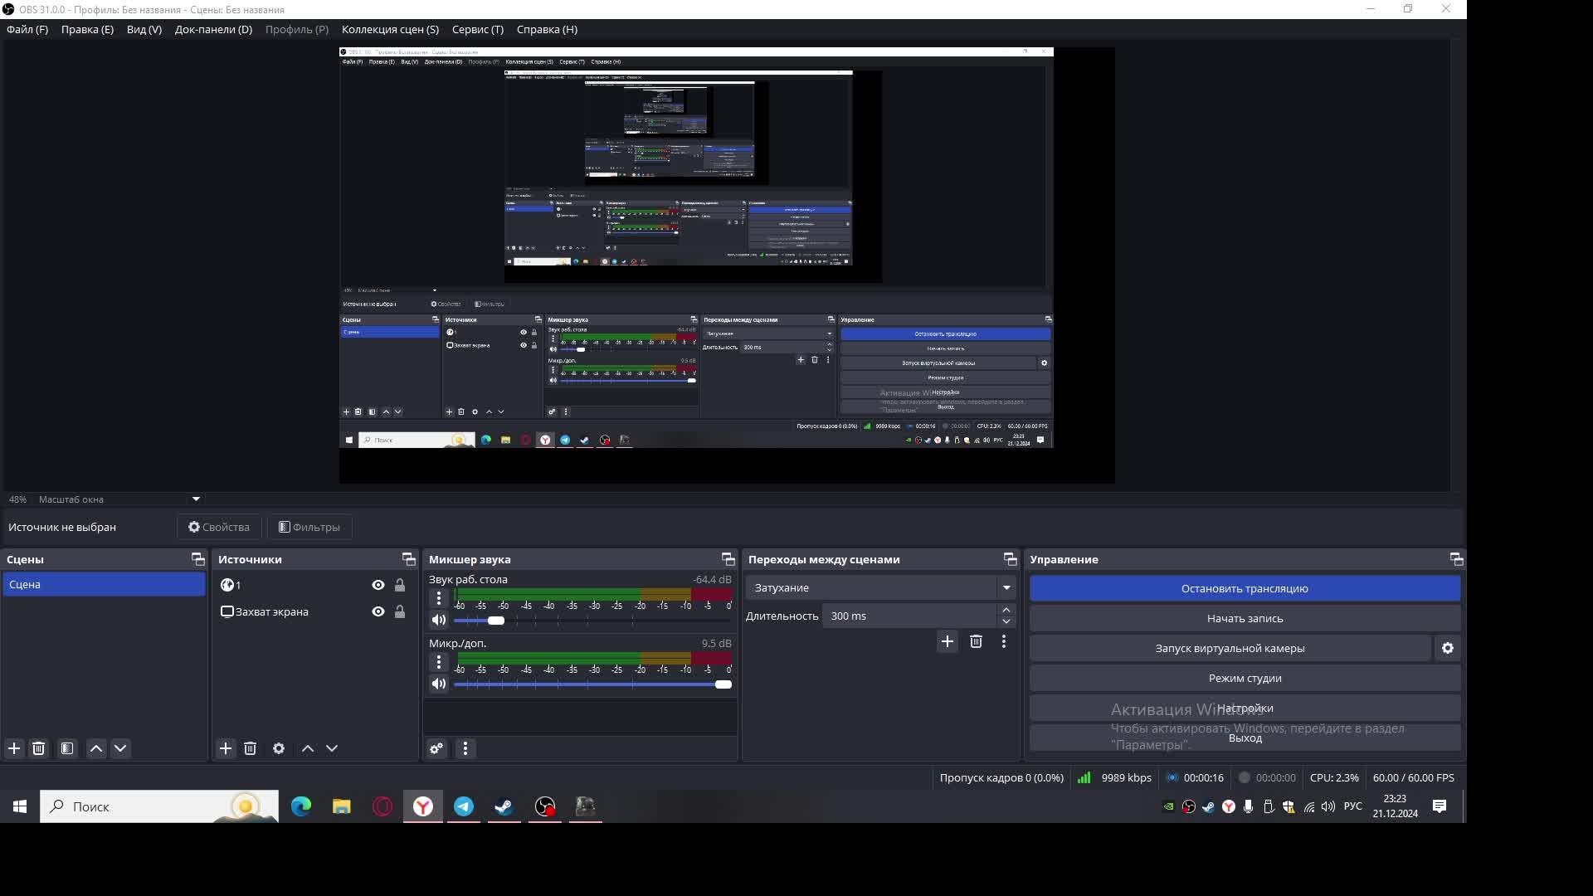
Task: Open the Сервис (T) menu
Action: coord(477,29)
